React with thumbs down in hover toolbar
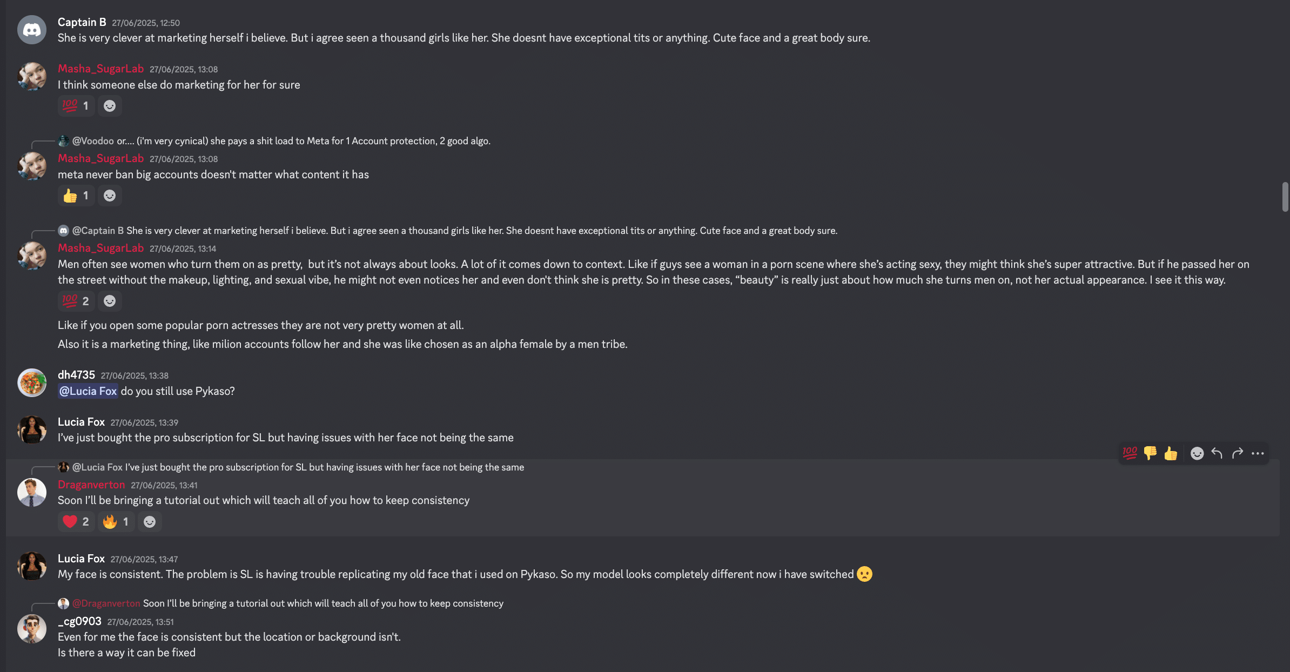 (x=1150, y=453)
